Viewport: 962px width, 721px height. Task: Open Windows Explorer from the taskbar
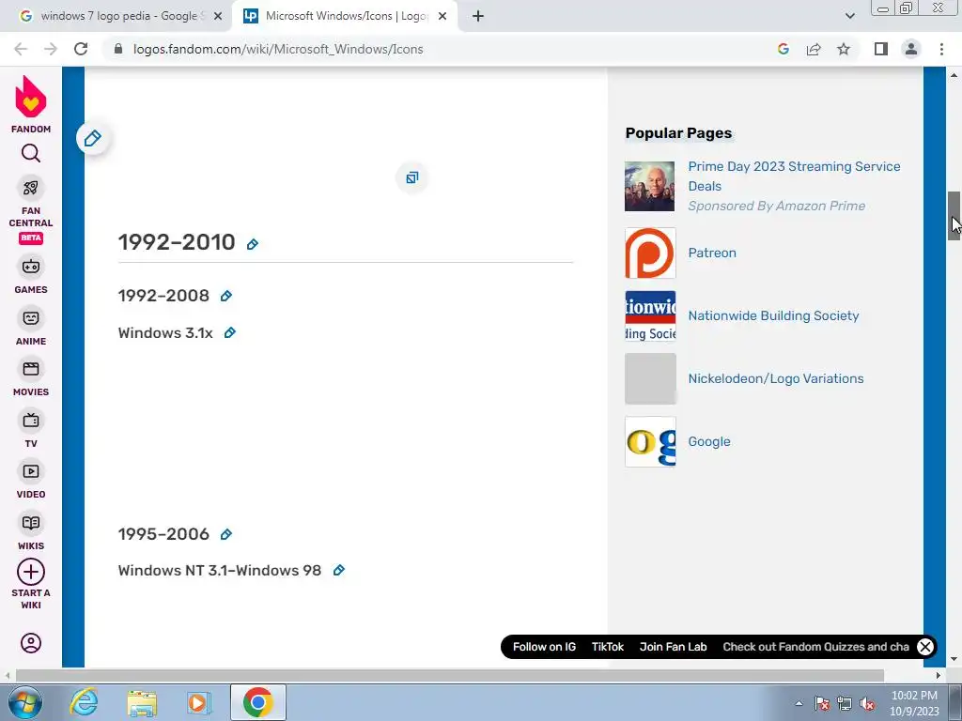click(143, 703)
